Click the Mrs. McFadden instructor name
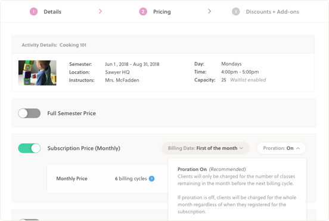The height and width of the screenshot is (221, 329). point(122,80)
